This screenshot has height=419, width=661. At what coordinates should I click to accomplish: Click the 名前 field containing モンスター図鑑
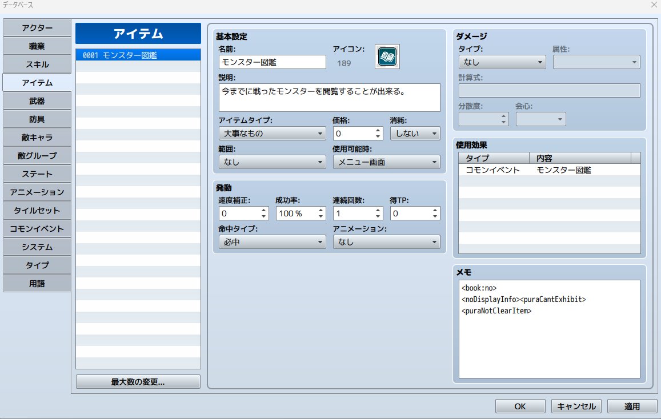(273, 62)
